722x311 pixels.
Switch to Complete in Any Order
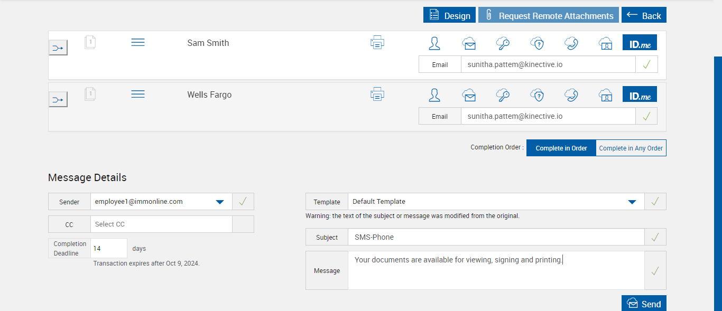[631, 148]
